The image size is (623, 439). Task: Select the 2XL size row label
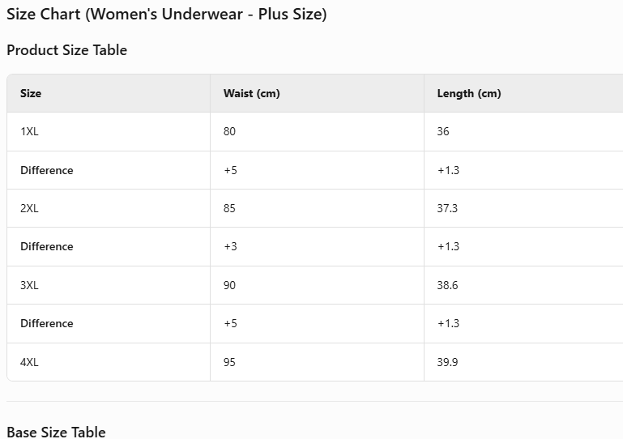(x=29, y=208)
